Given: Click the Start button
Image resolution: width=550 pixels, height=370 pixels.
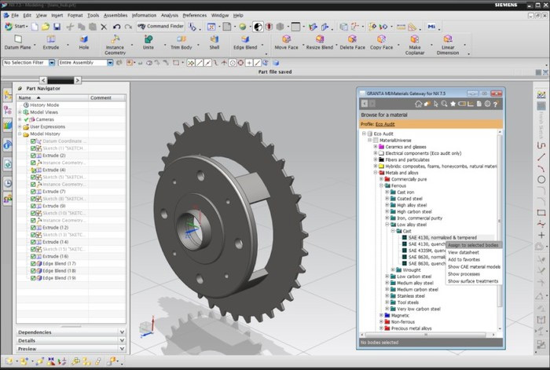Looking at the screenshot, I should 16,26.
